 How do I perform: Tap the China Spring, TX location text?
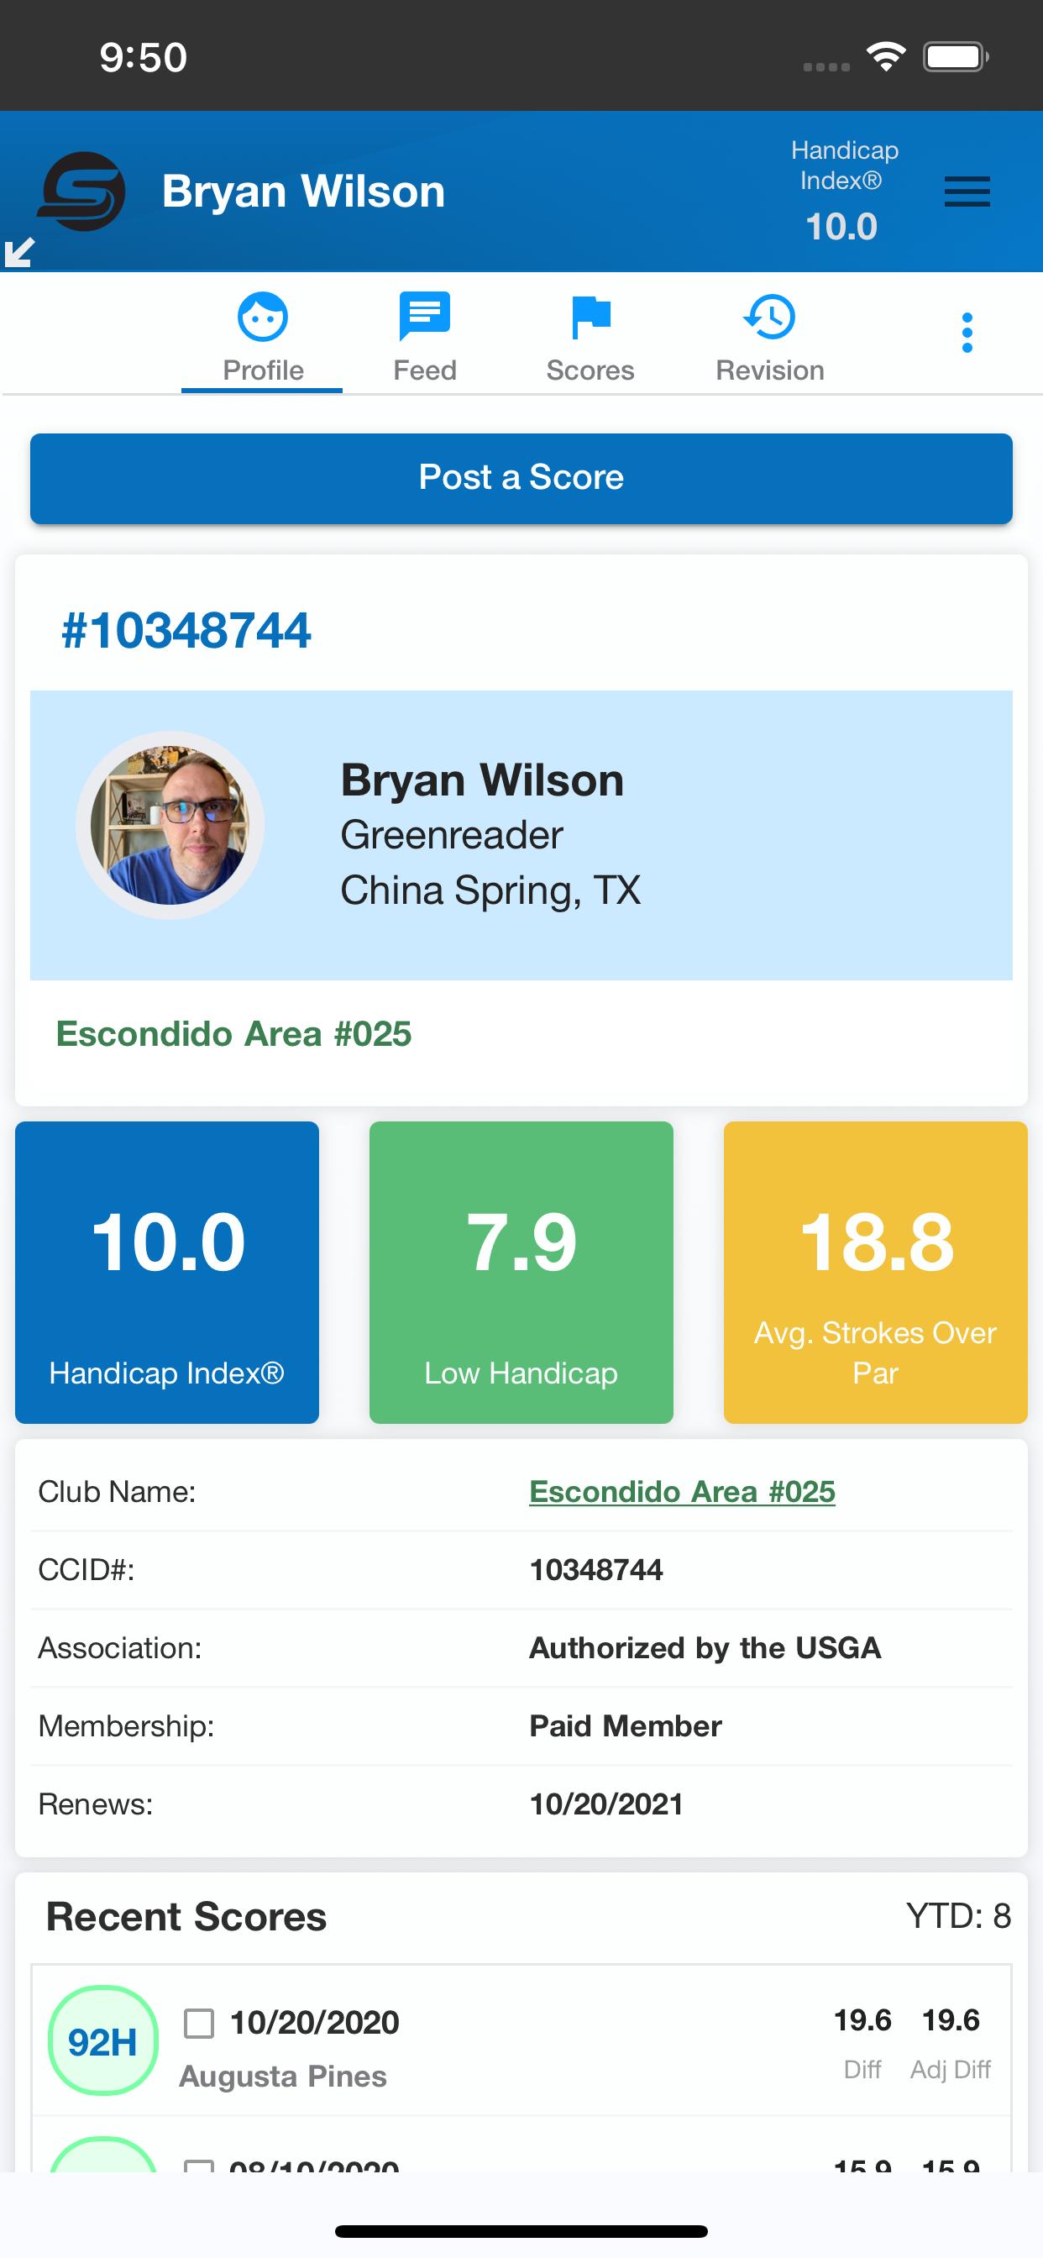click(490, 890)
